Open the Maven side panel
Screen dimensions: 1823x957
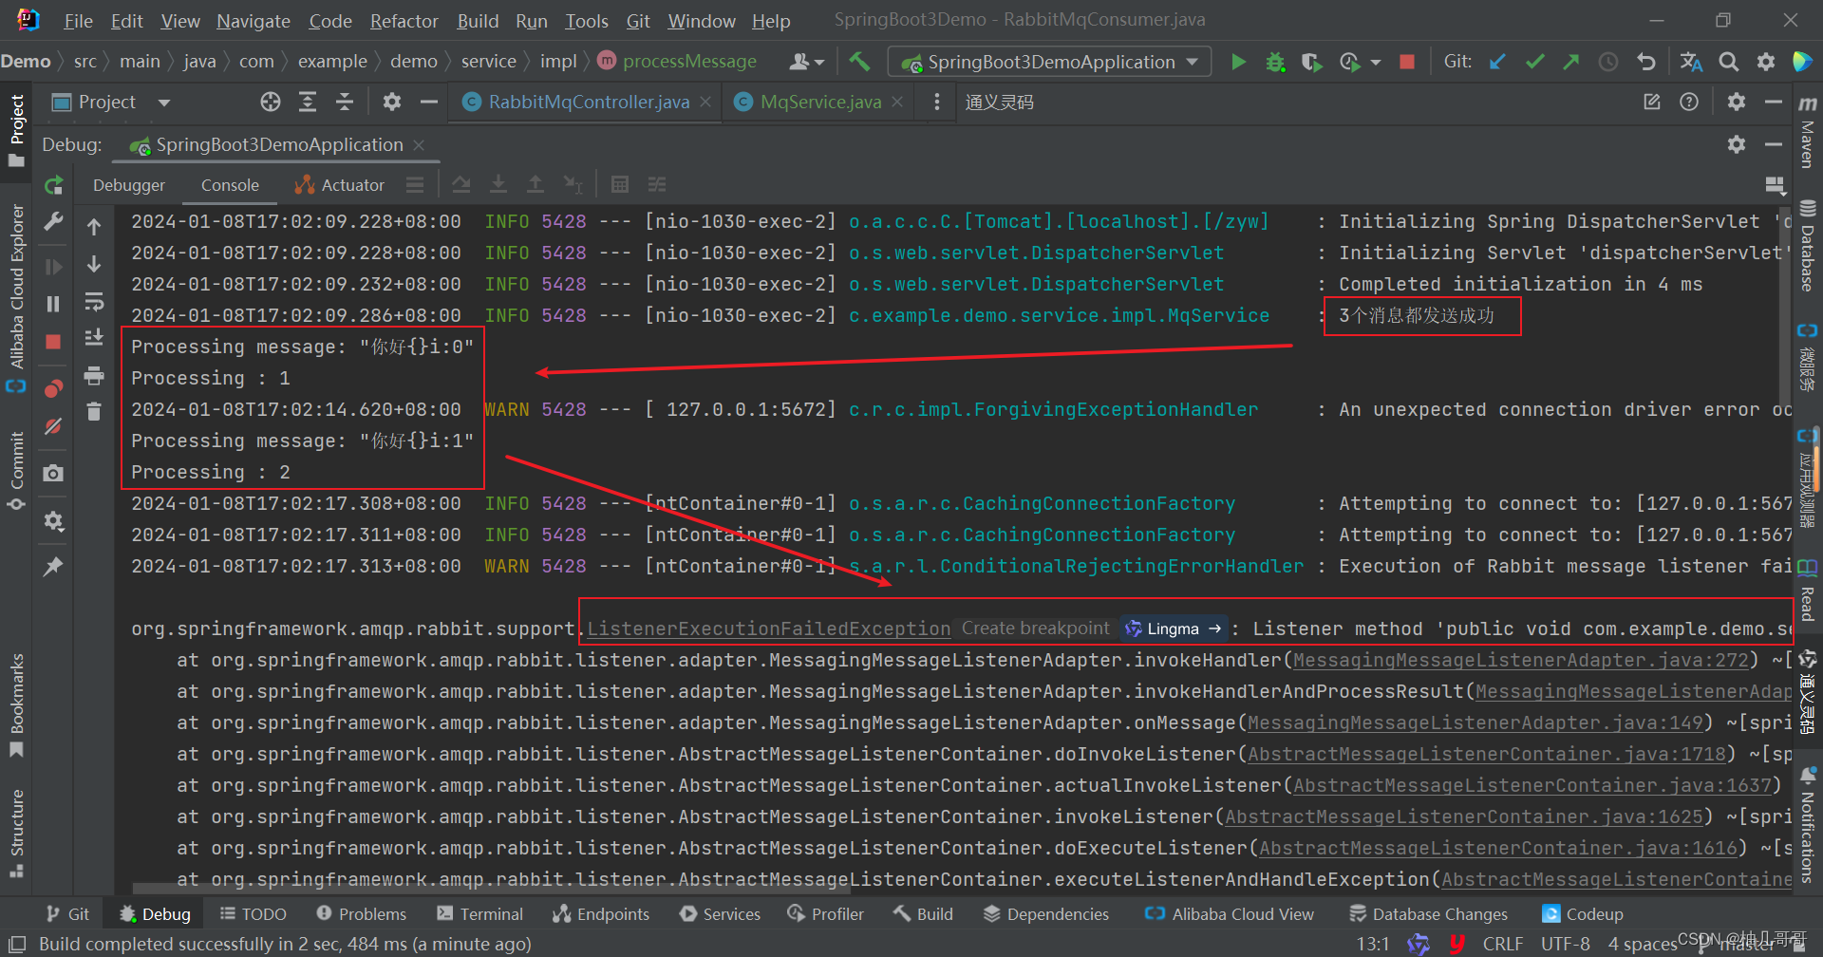[1807, 131]
